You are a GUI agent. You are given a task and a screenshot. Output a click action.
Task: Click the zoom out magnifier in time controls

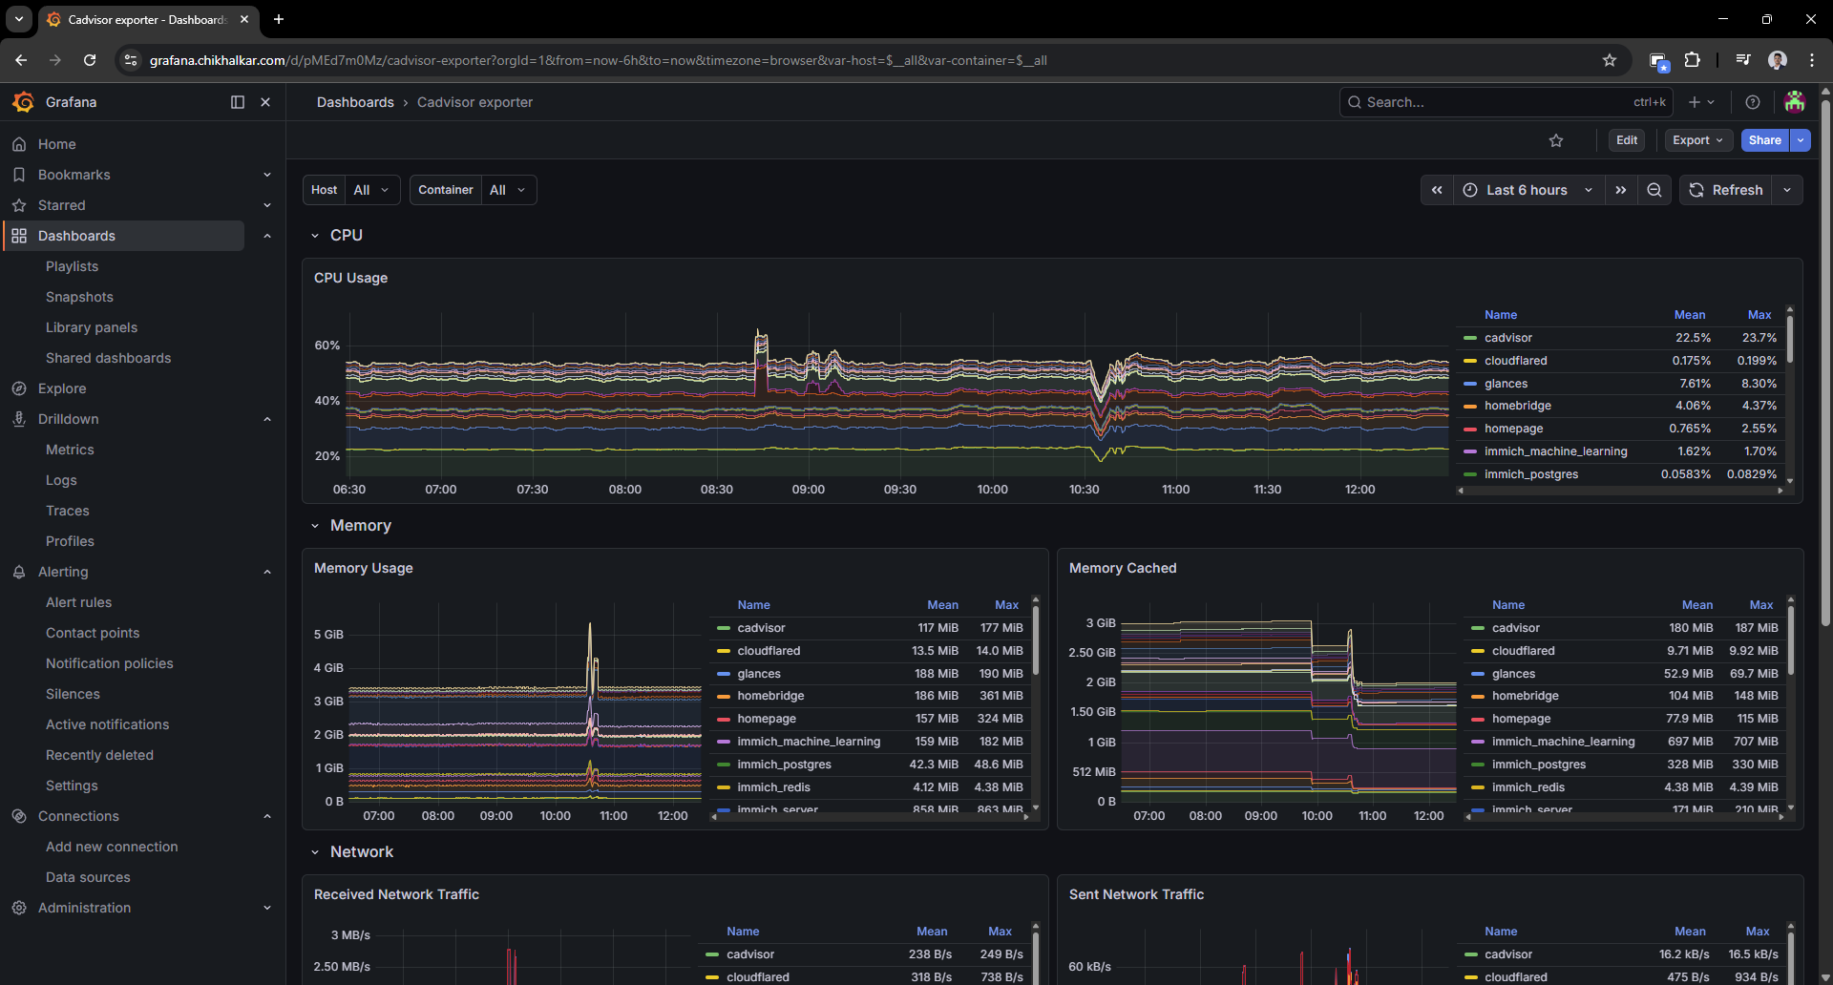tap(1654, 190)
